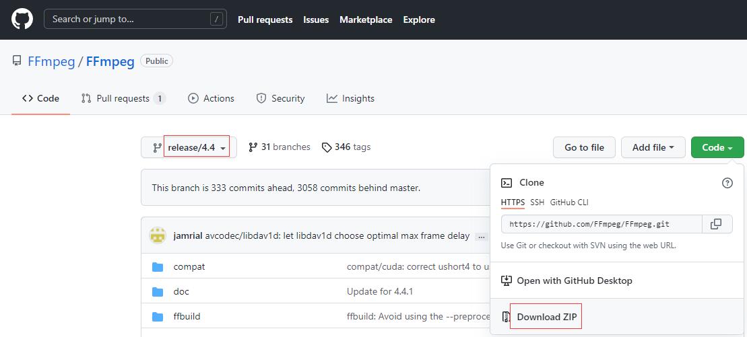Viewport: 747px width, 337px height.
Task: Click the Public visibility badge
Action: pyautogui.click(x=156, y=61)
